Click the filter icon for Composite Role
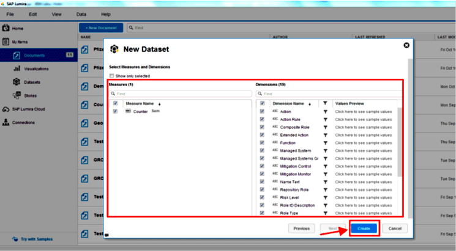The width and height of the screenshot is (456, 251). 326,128
